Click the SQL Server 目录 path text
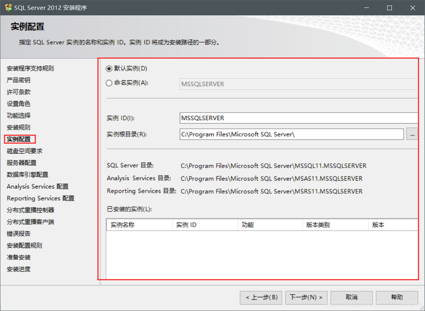This screenshot has height=311, width=425. 274,166
